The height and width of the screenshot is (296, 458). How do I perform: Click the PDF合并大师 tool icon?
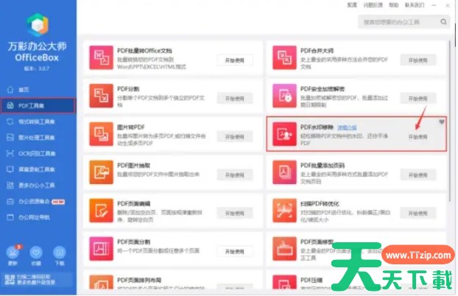point(284,57)
